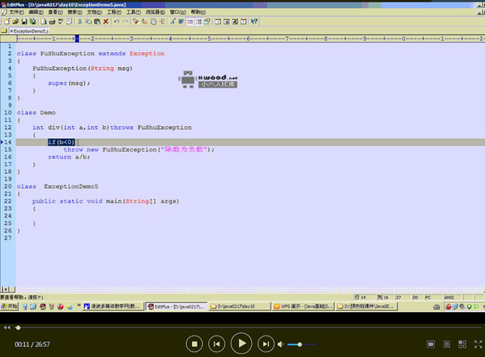Toggle the directory folder icon beside tabs

4,31
